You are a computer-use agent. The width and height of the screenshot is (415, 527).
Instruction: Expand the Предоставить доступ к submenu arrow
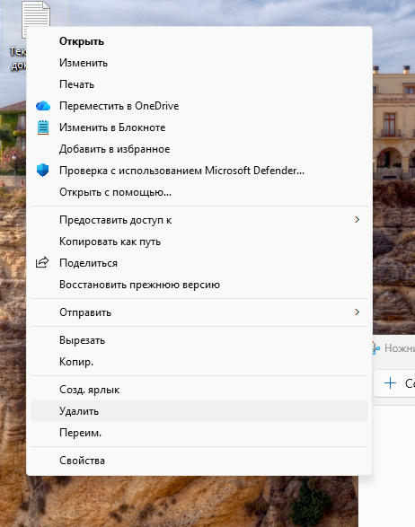click(358, 220)
